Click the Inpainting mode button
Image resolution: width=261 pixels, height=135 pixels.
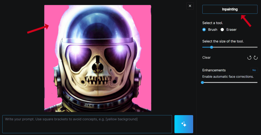(x=230, y=9)
